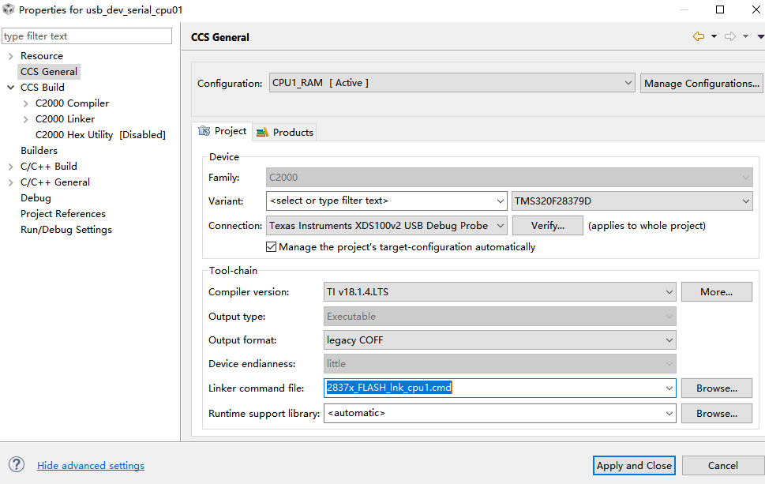
Task: Select C2000 Hex Utility [Disabled] item
Action: tap(100, 135)
